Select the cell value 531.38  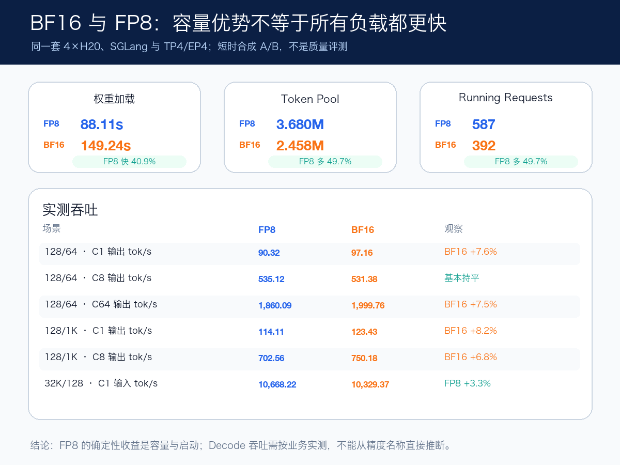pyautogui.click(x=364, y=279)
